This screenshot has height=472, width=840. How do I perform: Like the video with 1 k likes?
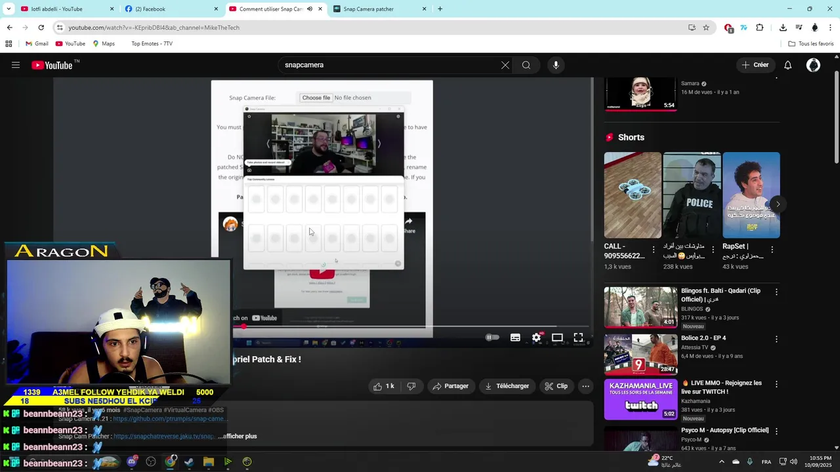(x=384, y=386)
